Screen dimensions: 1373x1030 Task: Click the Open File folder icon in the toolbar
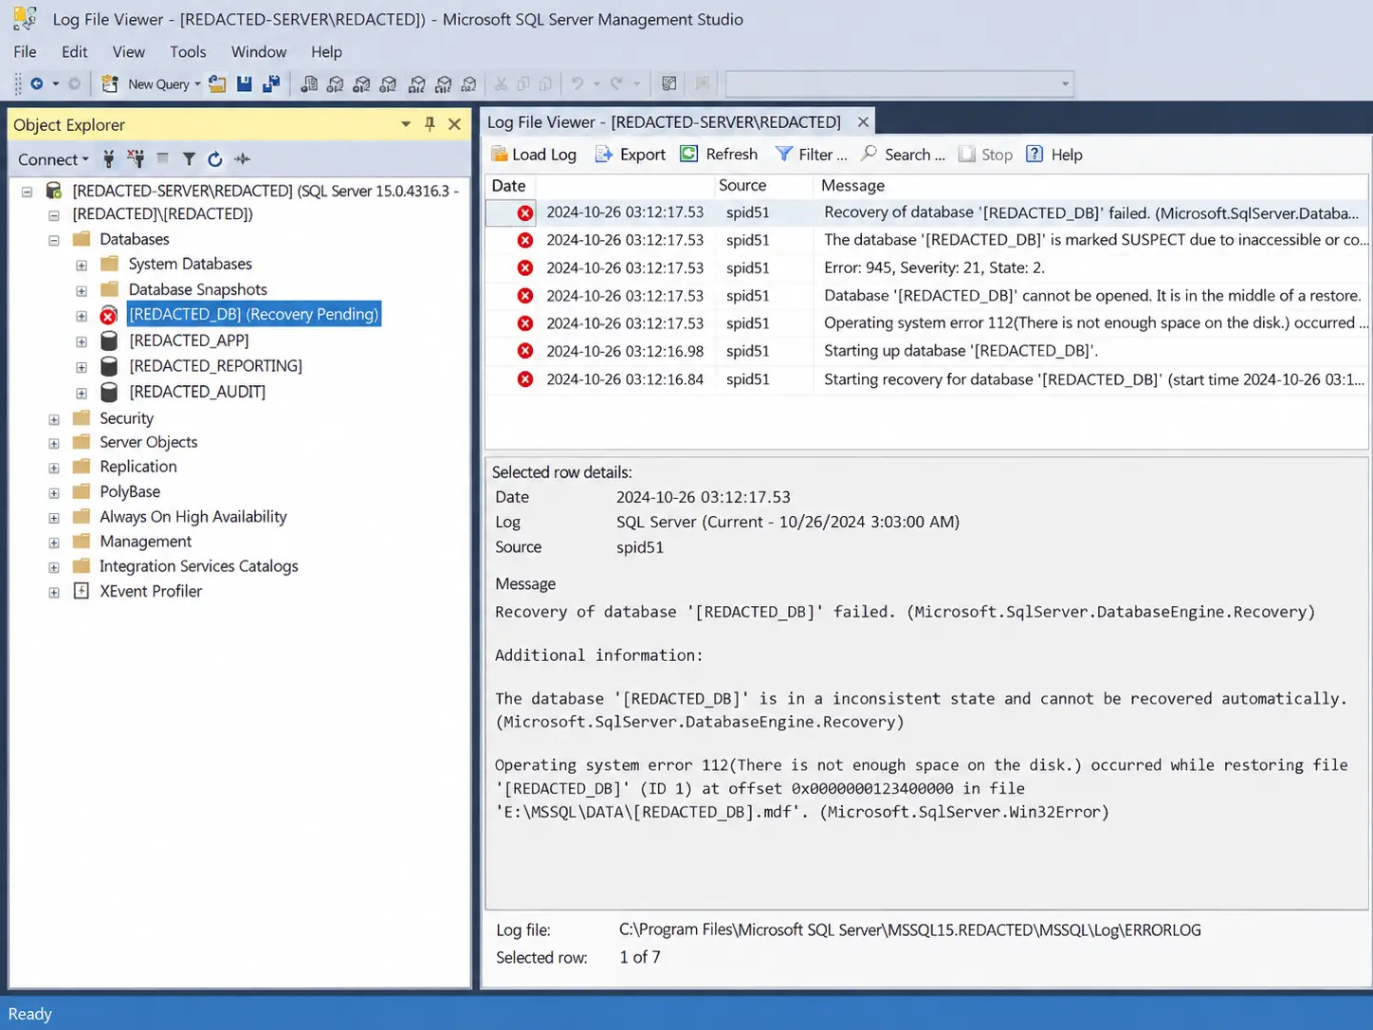[x=217, y=83]
